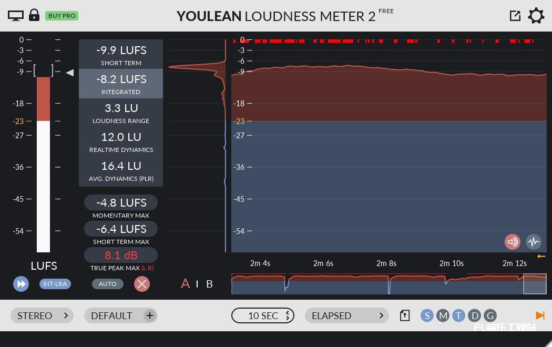Screen dimensions: 552x347
Task: Enable the AUTO button
Action: (108, 283)
